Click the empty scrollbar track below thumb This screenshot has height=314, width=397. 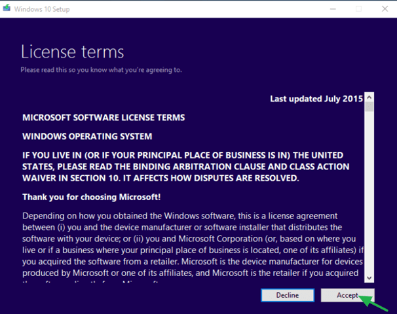369,192
